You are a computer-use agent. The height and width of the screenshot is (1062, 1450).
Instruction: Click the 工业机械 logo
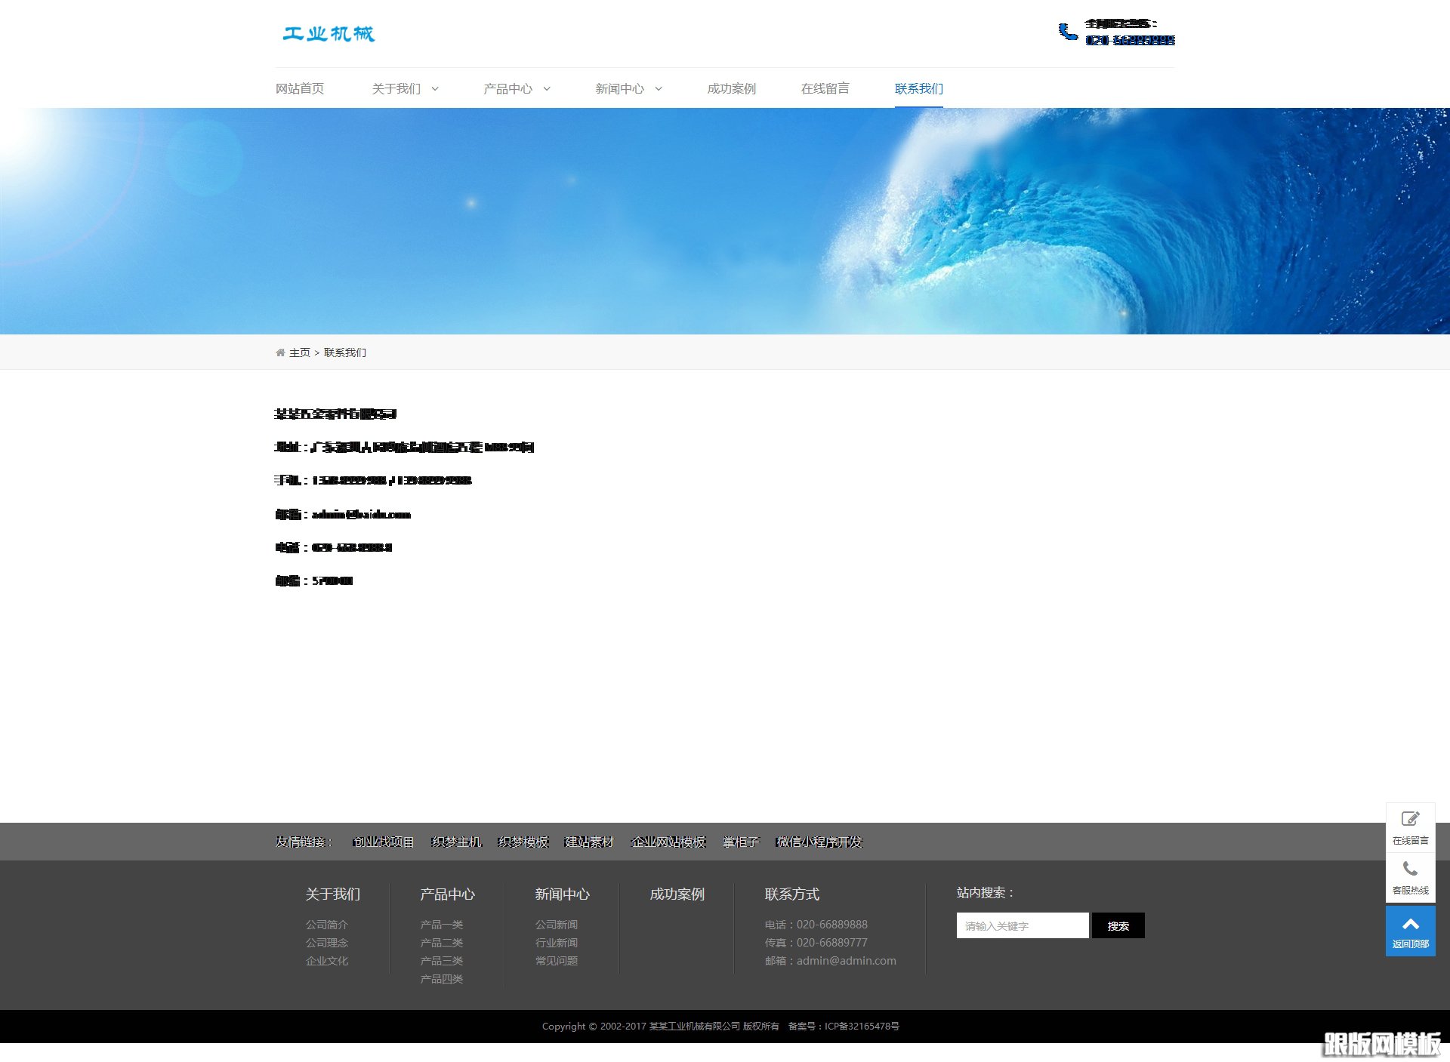click(x=329, y=34)
